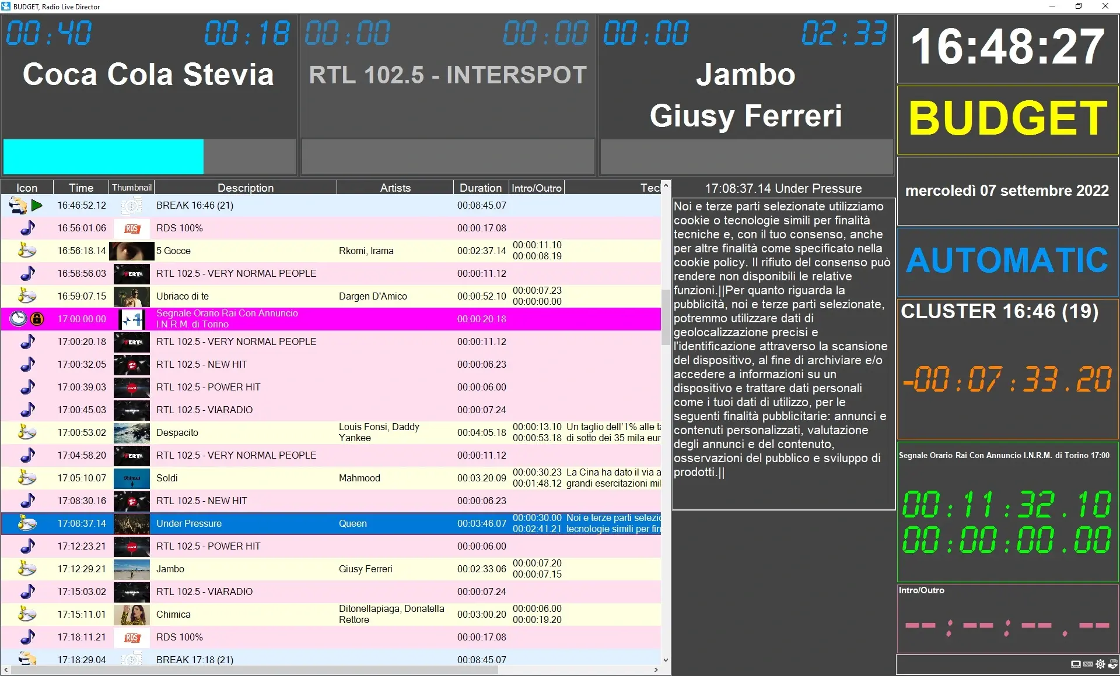Click the clock icon on the 17:00:00.00 row
The height and width of the screenshot is (676, 1120).
[x=19, y=319]
